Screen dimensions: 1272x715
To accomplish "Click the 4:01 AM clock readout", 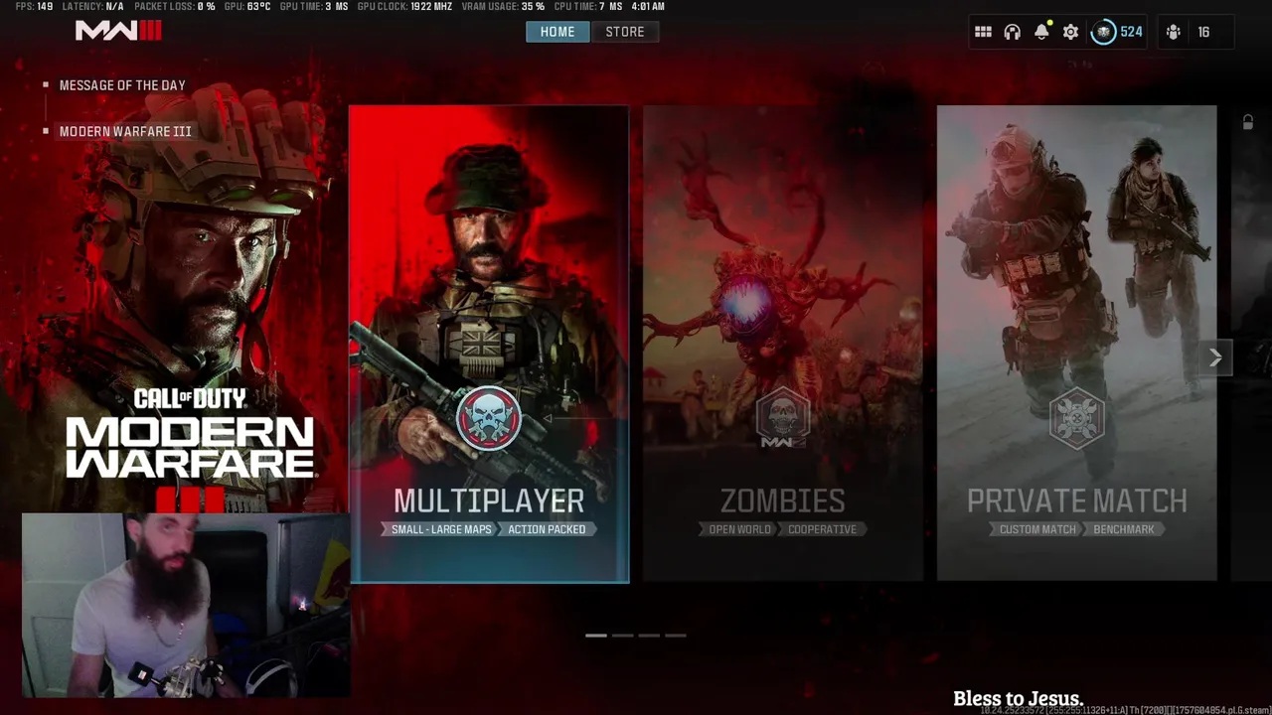I will coord(646,6).
